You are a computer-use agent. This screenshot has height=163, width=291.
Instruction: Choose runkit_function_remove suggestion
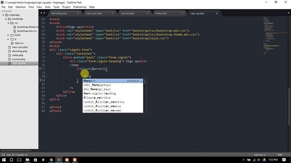click(x=113, y=106)
